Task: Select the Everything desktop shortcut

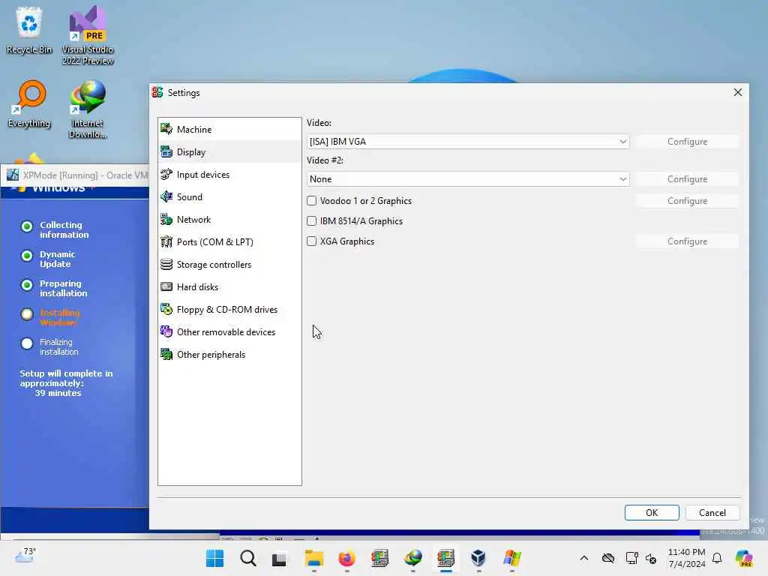Action: point(29,103)
